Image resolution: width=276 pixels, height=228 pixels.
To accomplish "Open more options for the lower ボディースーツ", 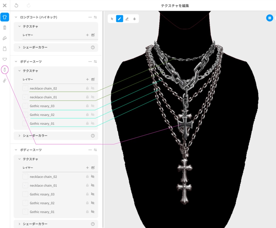I will pyautogui.click(x=90, y=150).
